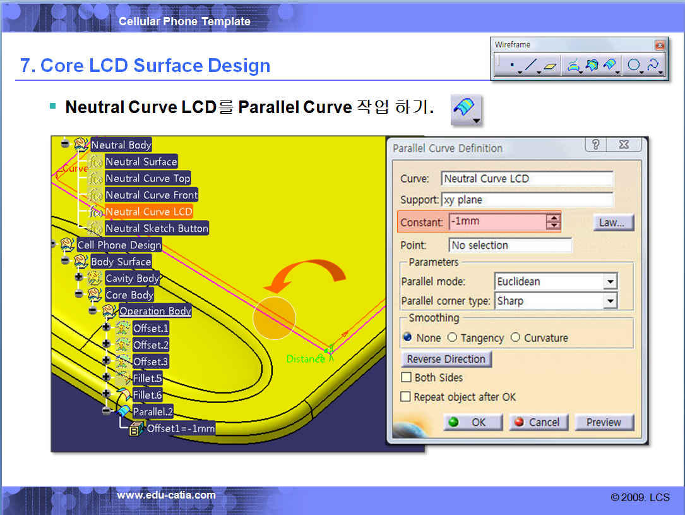The image size is (685, 515).
Task: Select the Projection curve tool icon
Action: pos(573,66)
